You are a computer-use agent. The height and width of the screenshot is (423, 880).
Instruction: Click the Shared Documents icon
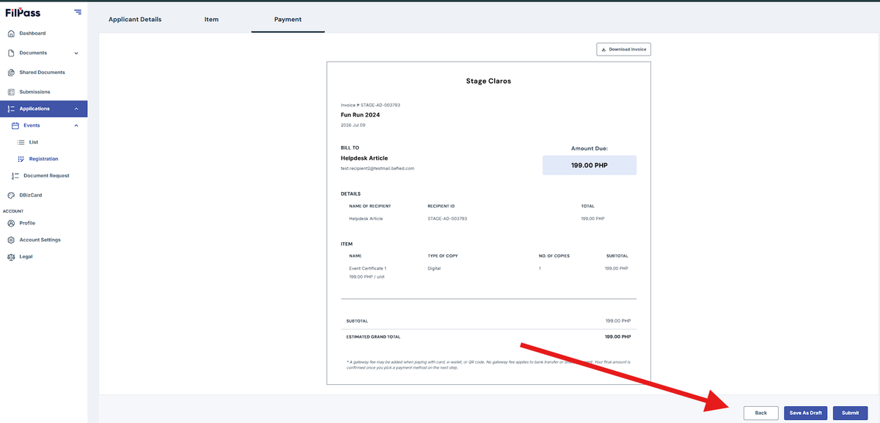pyautogui.click(x=11, y=73)
